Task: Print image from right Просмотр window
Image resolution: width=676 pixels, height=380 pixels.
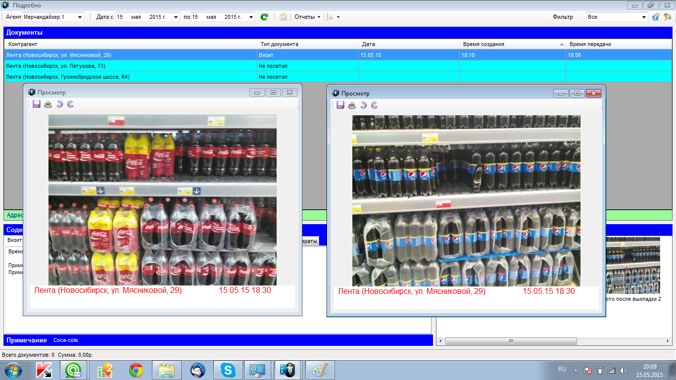Action: [x=352, y=105]
